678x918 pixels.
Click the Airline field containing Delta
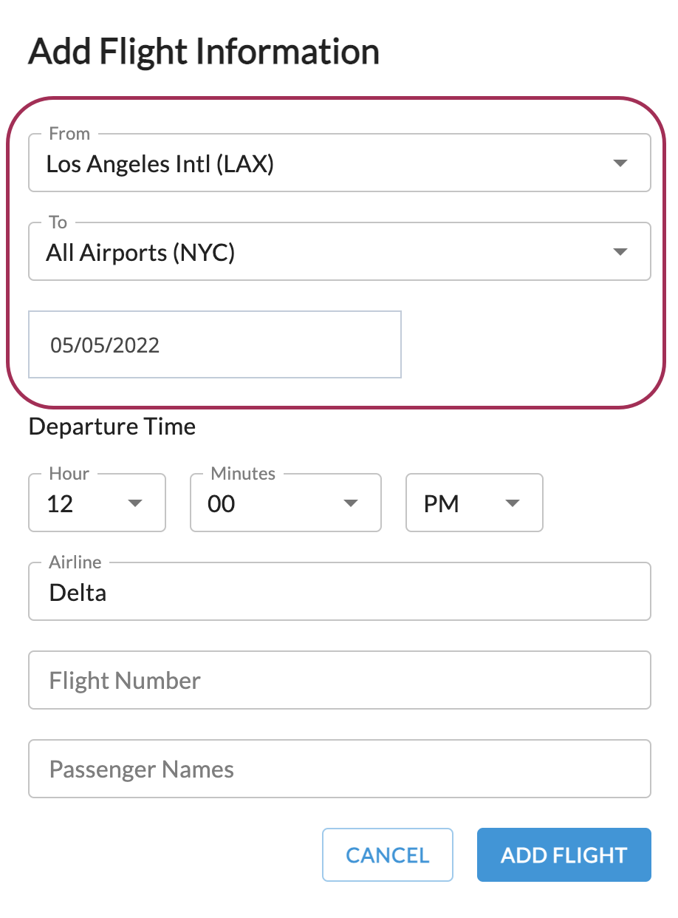click(340, 591)
